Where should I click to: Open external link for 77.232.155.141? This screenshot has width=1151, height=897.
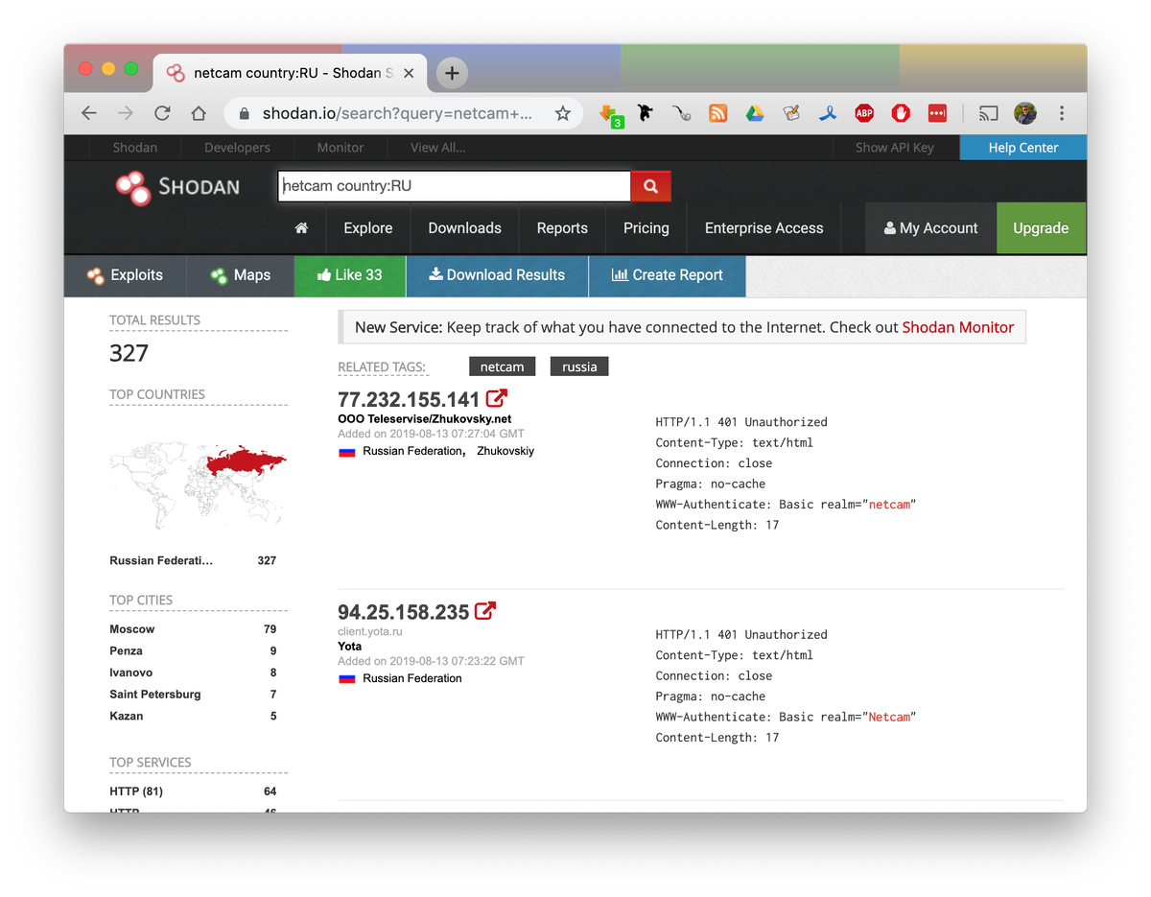(497, 398)
